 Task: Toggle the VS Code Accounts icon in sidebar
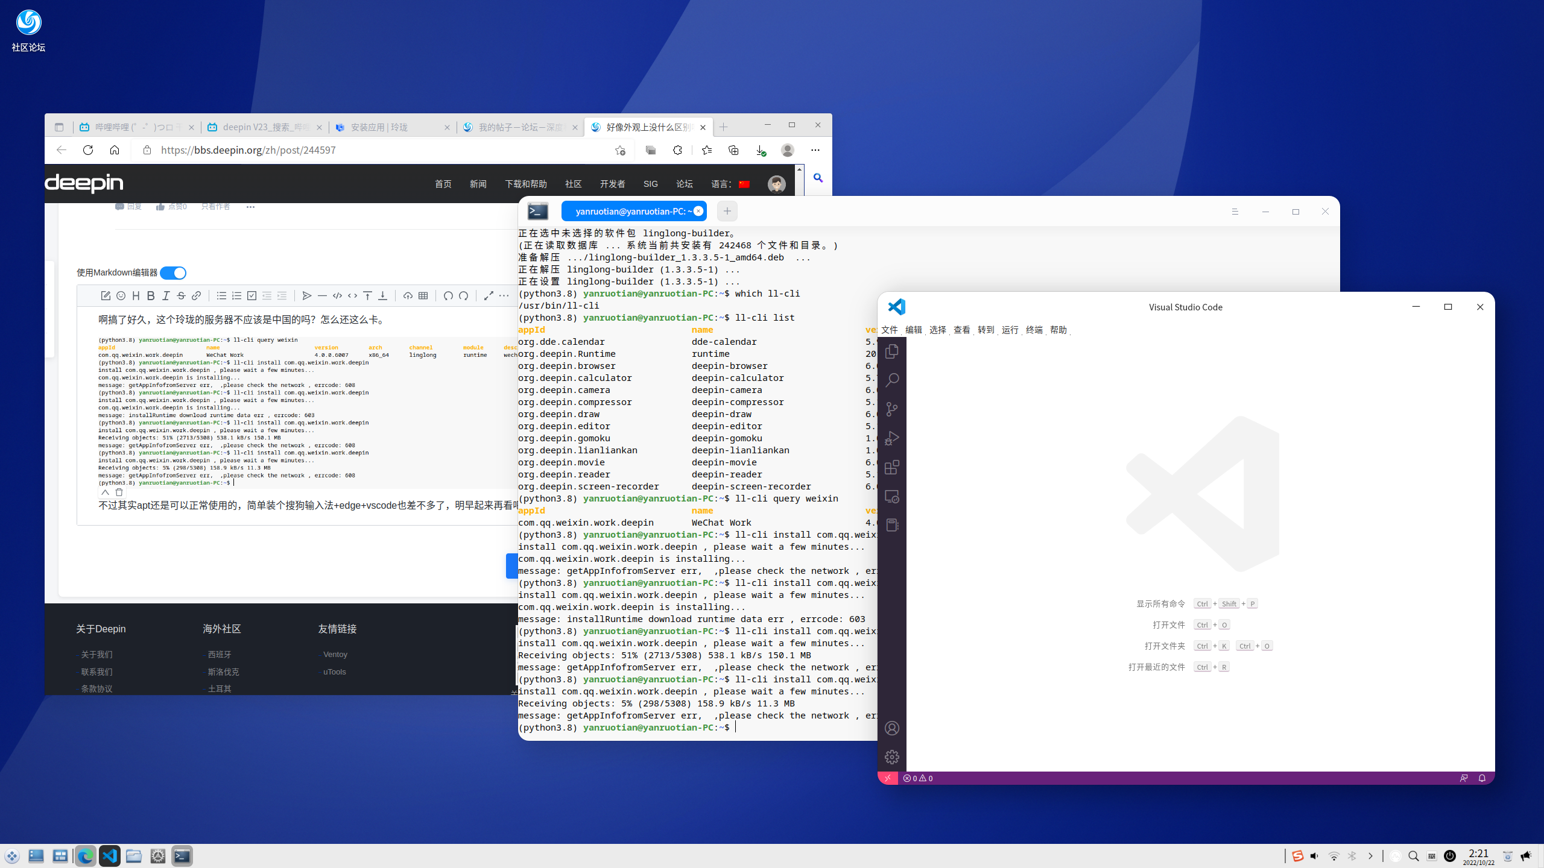pyautogui.click(x=892, y=728)
